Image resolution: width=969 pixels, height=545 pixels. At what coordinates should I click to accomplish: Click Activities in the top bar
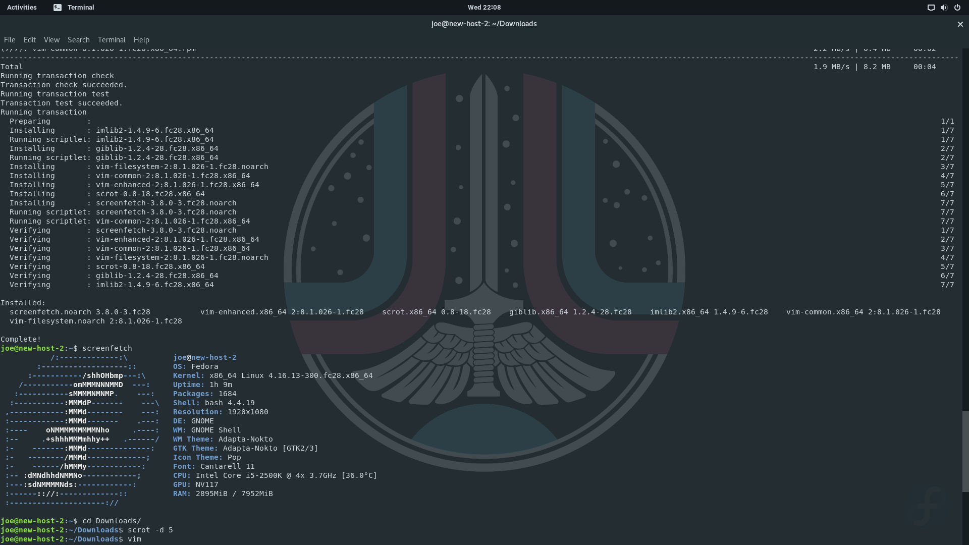[22, 8]
